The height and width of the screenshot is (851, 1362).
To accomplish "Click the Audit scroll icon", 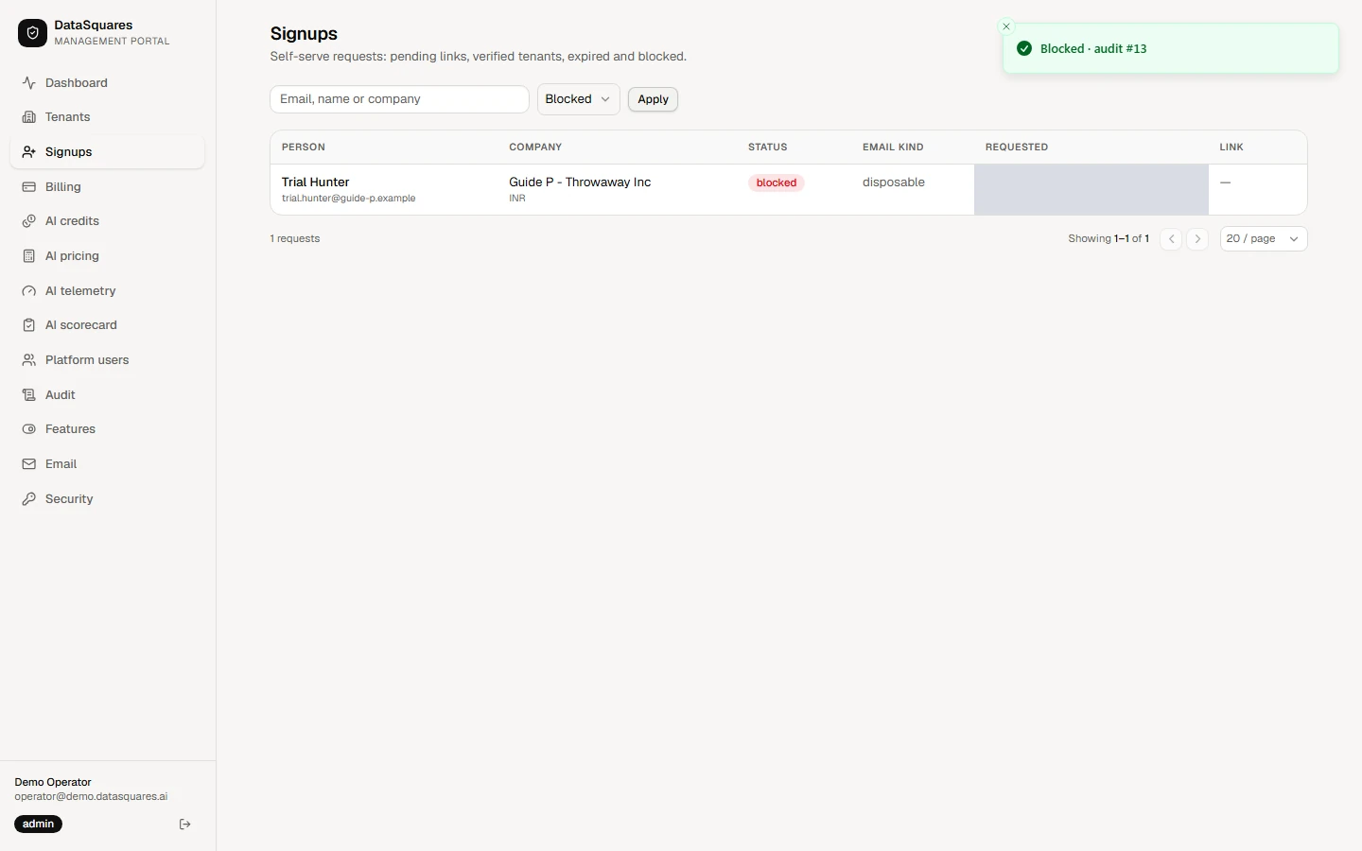I will pyautogui.click(x=29, y=395).
